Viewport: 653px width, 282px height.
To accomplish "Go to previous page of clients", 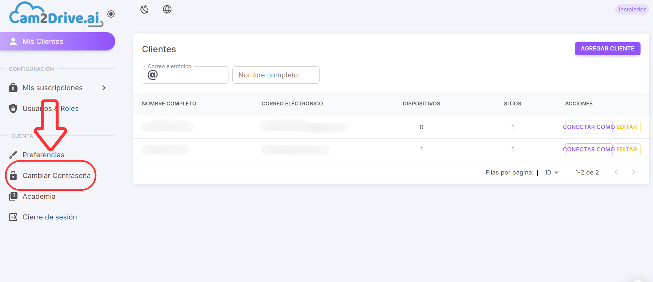I will pyautogui.click(x=616, y=172).
